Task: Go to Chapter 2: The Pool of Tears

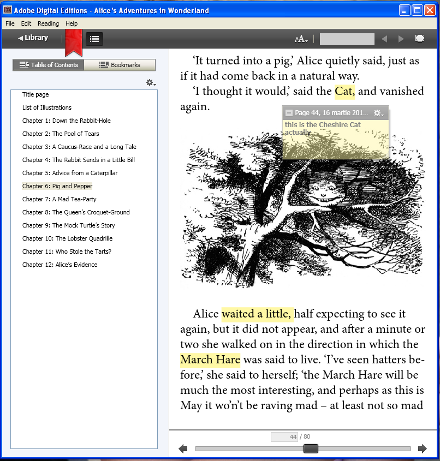Action: point(61,134)
